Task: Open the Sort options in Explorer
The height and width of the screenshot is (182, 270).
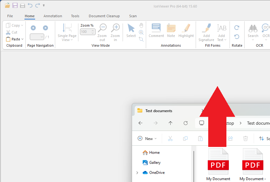Action: point(264,138)
